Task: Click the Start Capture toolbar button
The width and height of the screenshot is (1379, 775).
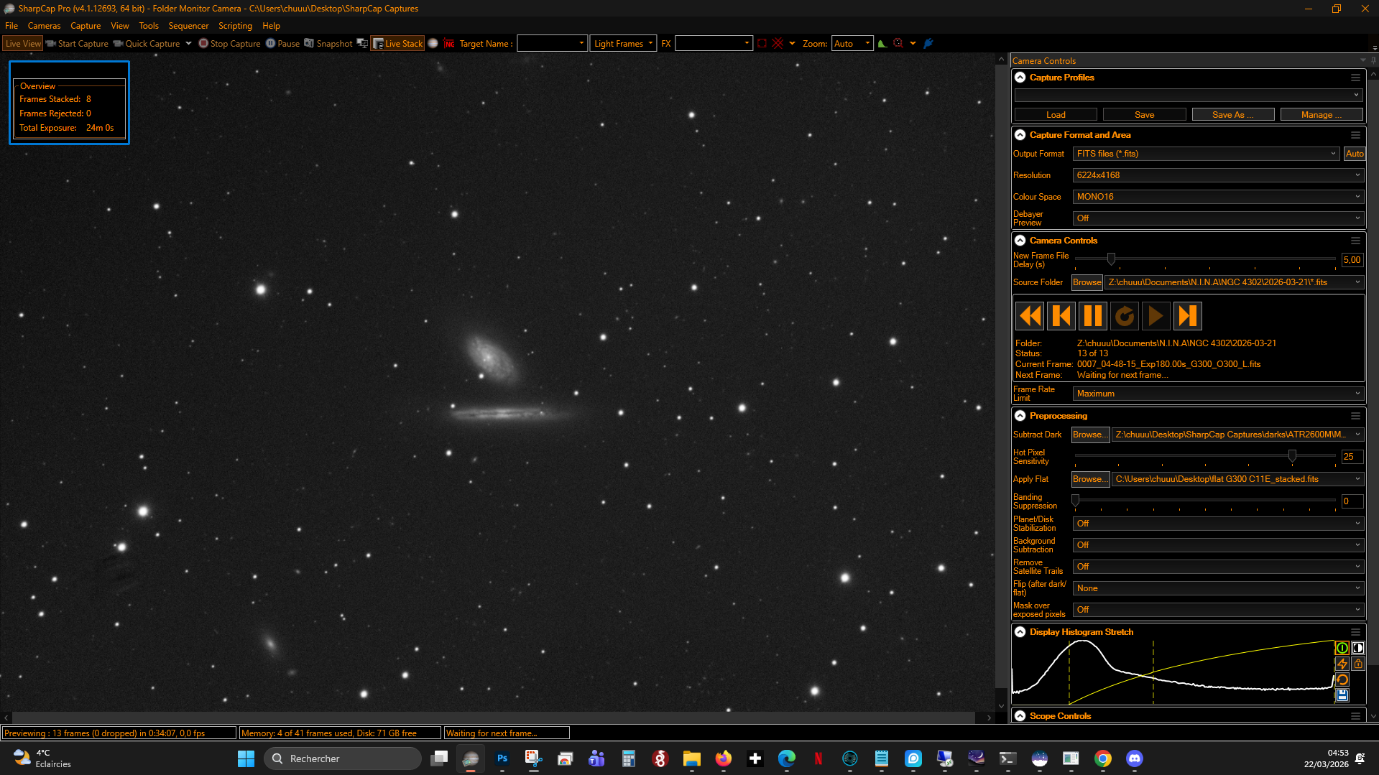Action: pos(77,44)
